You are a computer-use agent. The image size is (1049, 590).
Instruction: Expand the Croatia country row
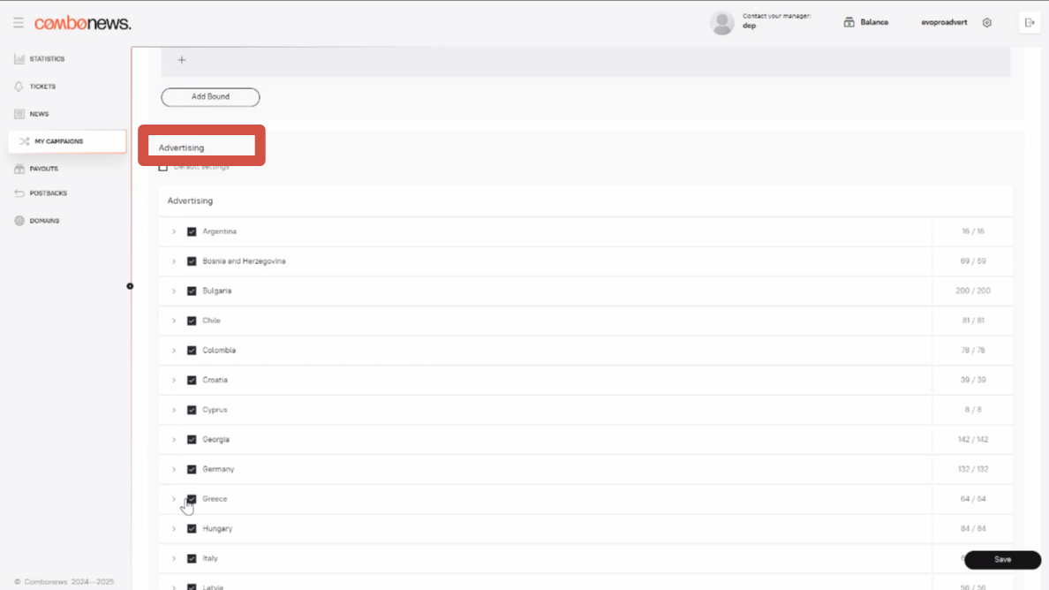click(x=174, y=381)
